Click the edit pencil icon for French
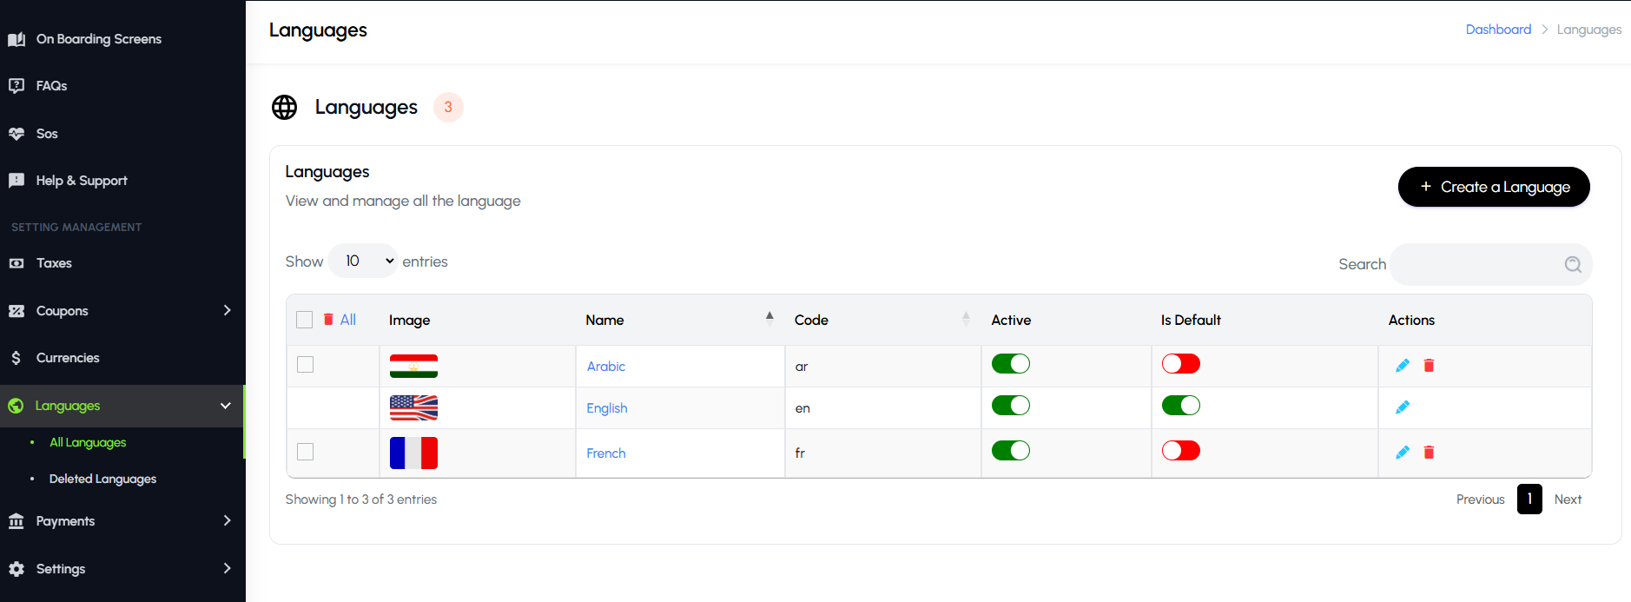The image size is (1631, 602). tap(1402, 453)
